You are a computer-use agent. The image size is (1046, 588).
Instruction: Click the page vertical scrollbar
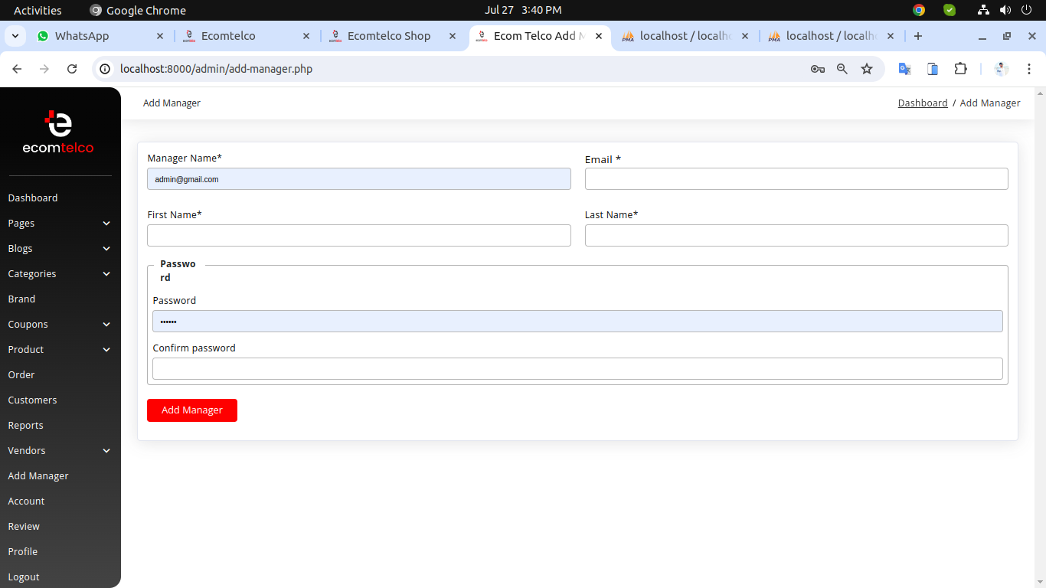pos(1040,337)
